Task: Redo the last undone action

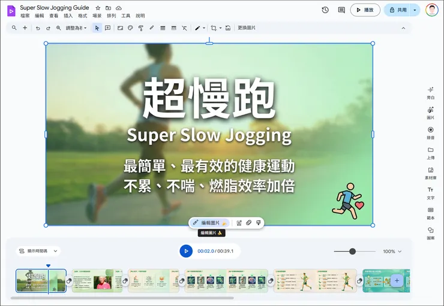Action: (48, 28)
